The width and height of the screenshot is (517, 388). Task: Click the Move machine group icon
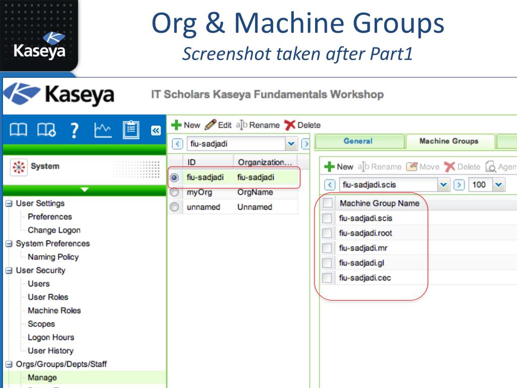point(412,167)
